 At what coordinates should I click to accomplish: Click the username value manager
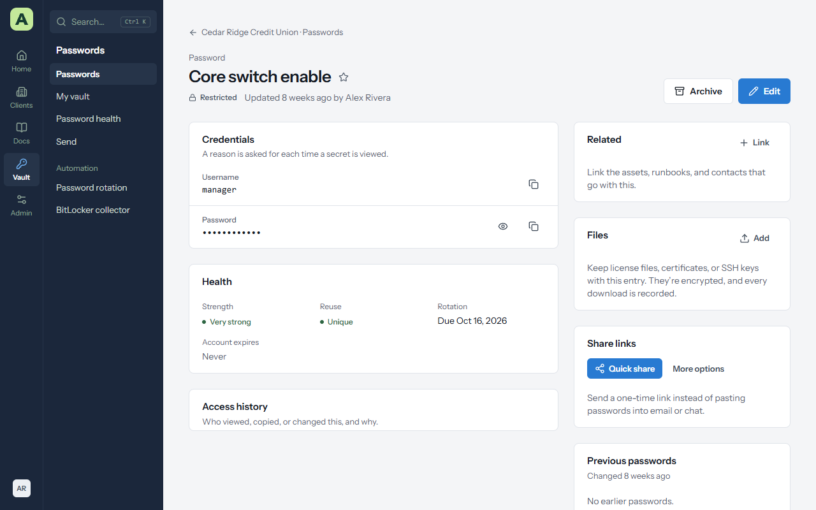[219, 190]
